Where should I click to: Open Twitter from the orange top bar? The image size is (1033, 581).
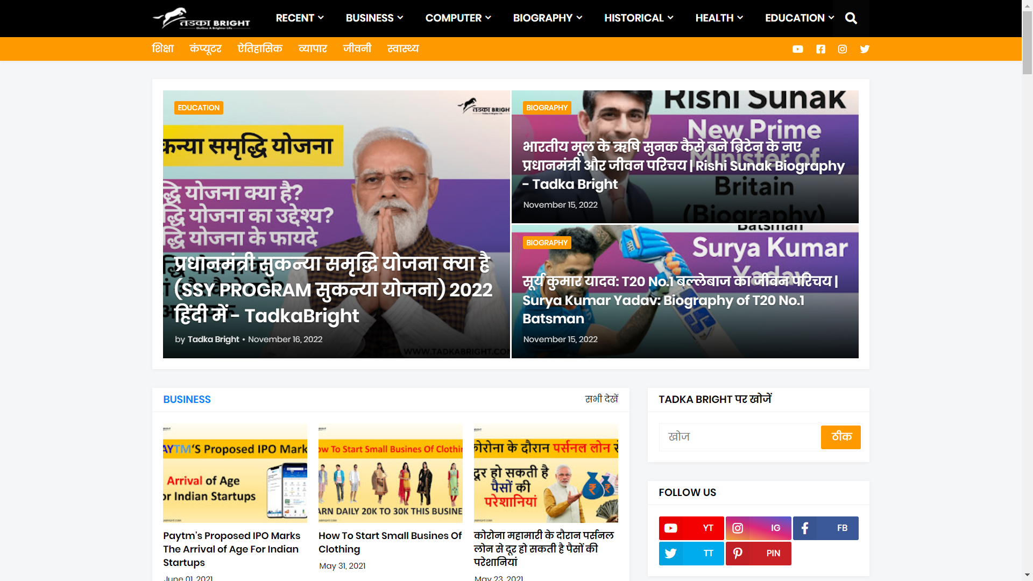click(865, 49)
